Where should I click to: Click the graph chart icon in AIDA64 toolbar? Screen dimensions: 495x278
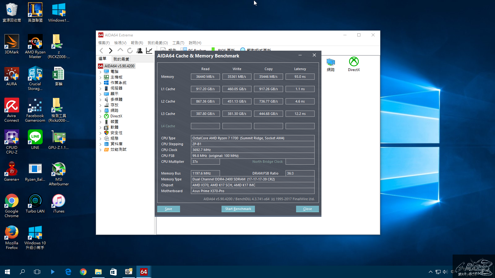coord(149,51)
